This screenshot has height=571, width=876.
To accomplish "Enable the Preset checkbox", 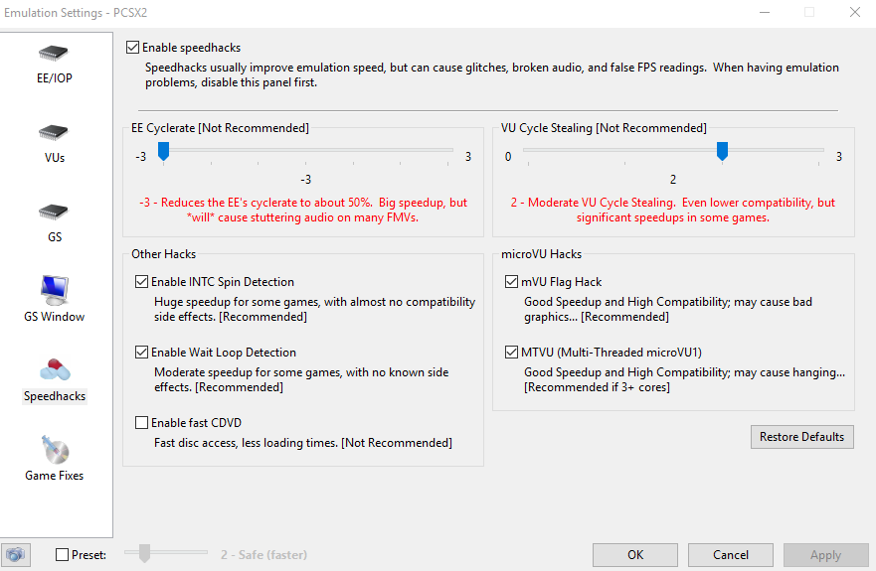I will click(x=62, y=555).
